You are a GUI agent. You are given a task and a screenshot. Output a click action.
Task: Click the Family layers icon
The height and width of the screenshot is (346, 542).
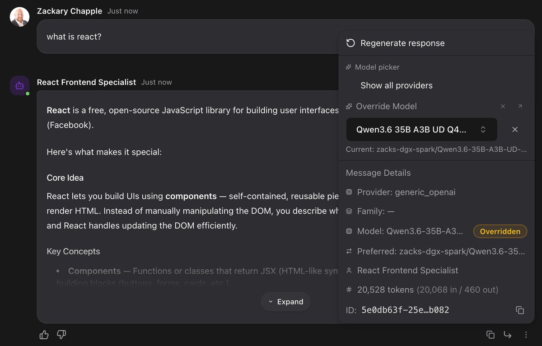click(x=349, y=211)
